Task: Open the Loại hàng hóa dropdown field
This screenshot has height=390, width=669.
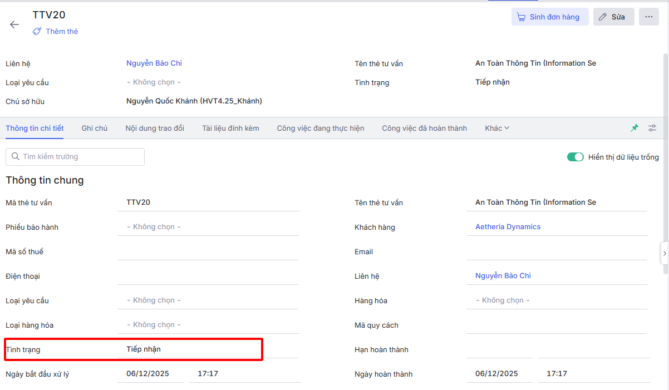Action: pyautogui.click(x=208, y=325)
